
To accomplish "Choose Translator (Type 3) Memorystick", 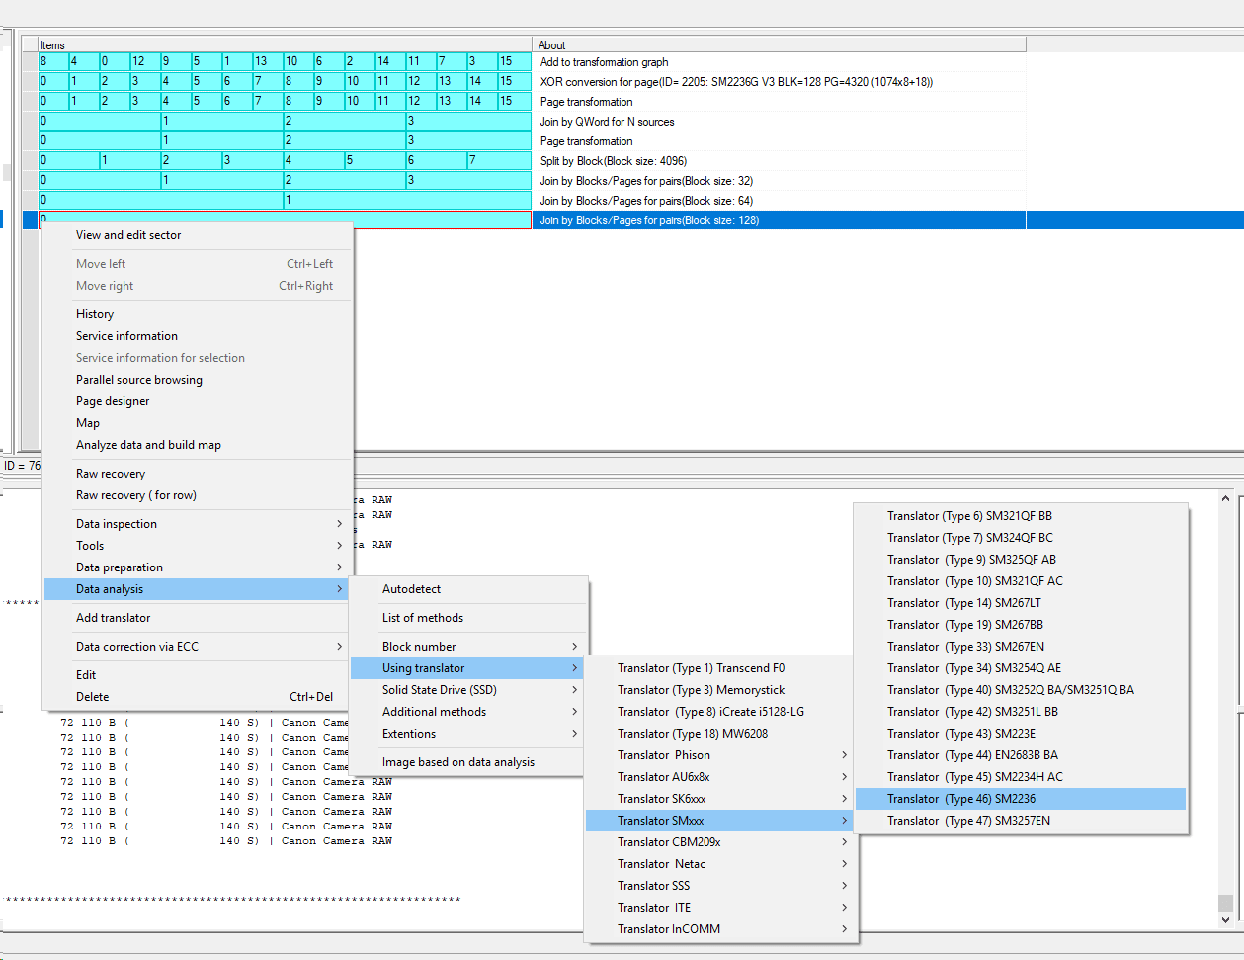I will (x=721, y=690).
